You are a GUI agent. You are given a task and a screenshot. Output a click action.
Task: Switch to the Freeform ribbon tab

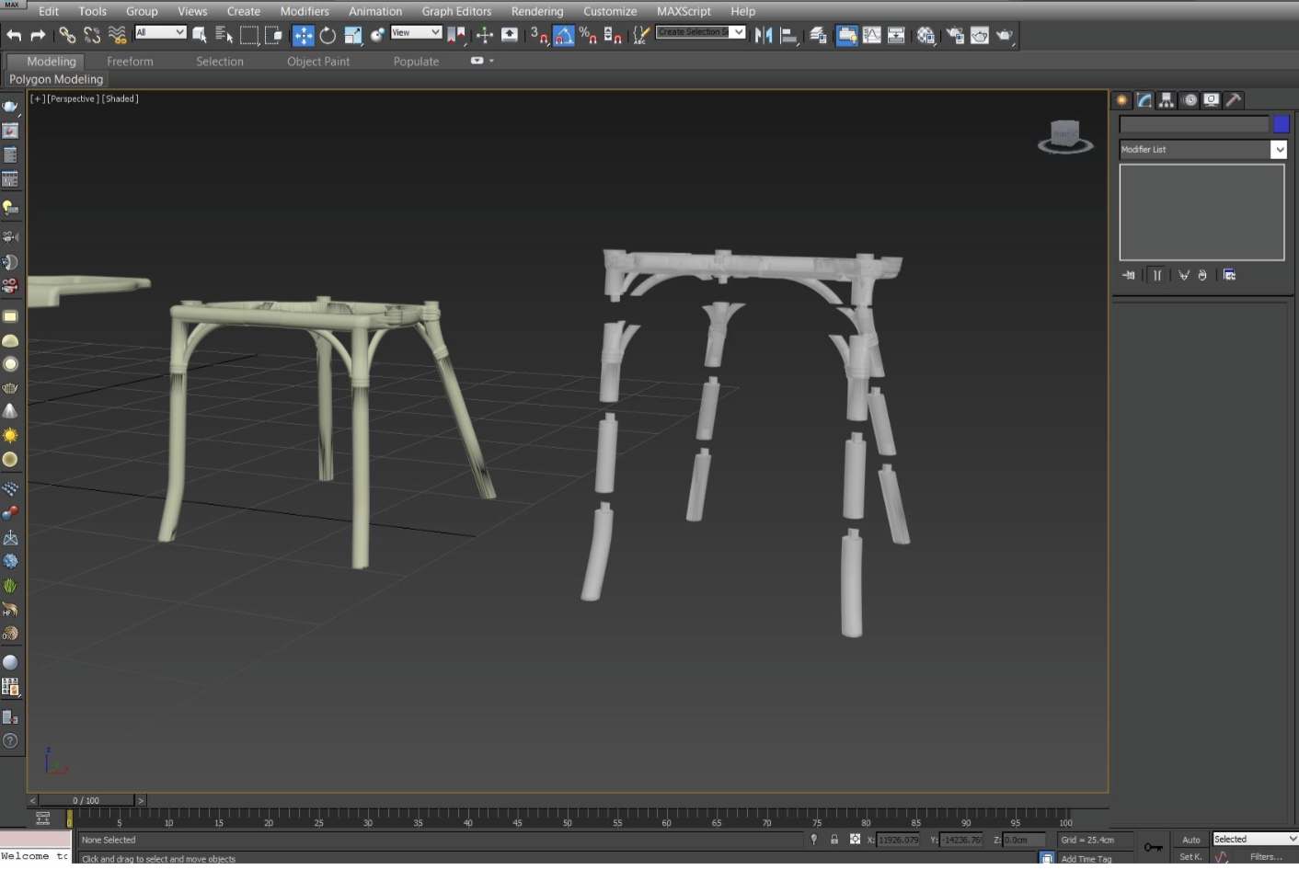tap(130, 62)
